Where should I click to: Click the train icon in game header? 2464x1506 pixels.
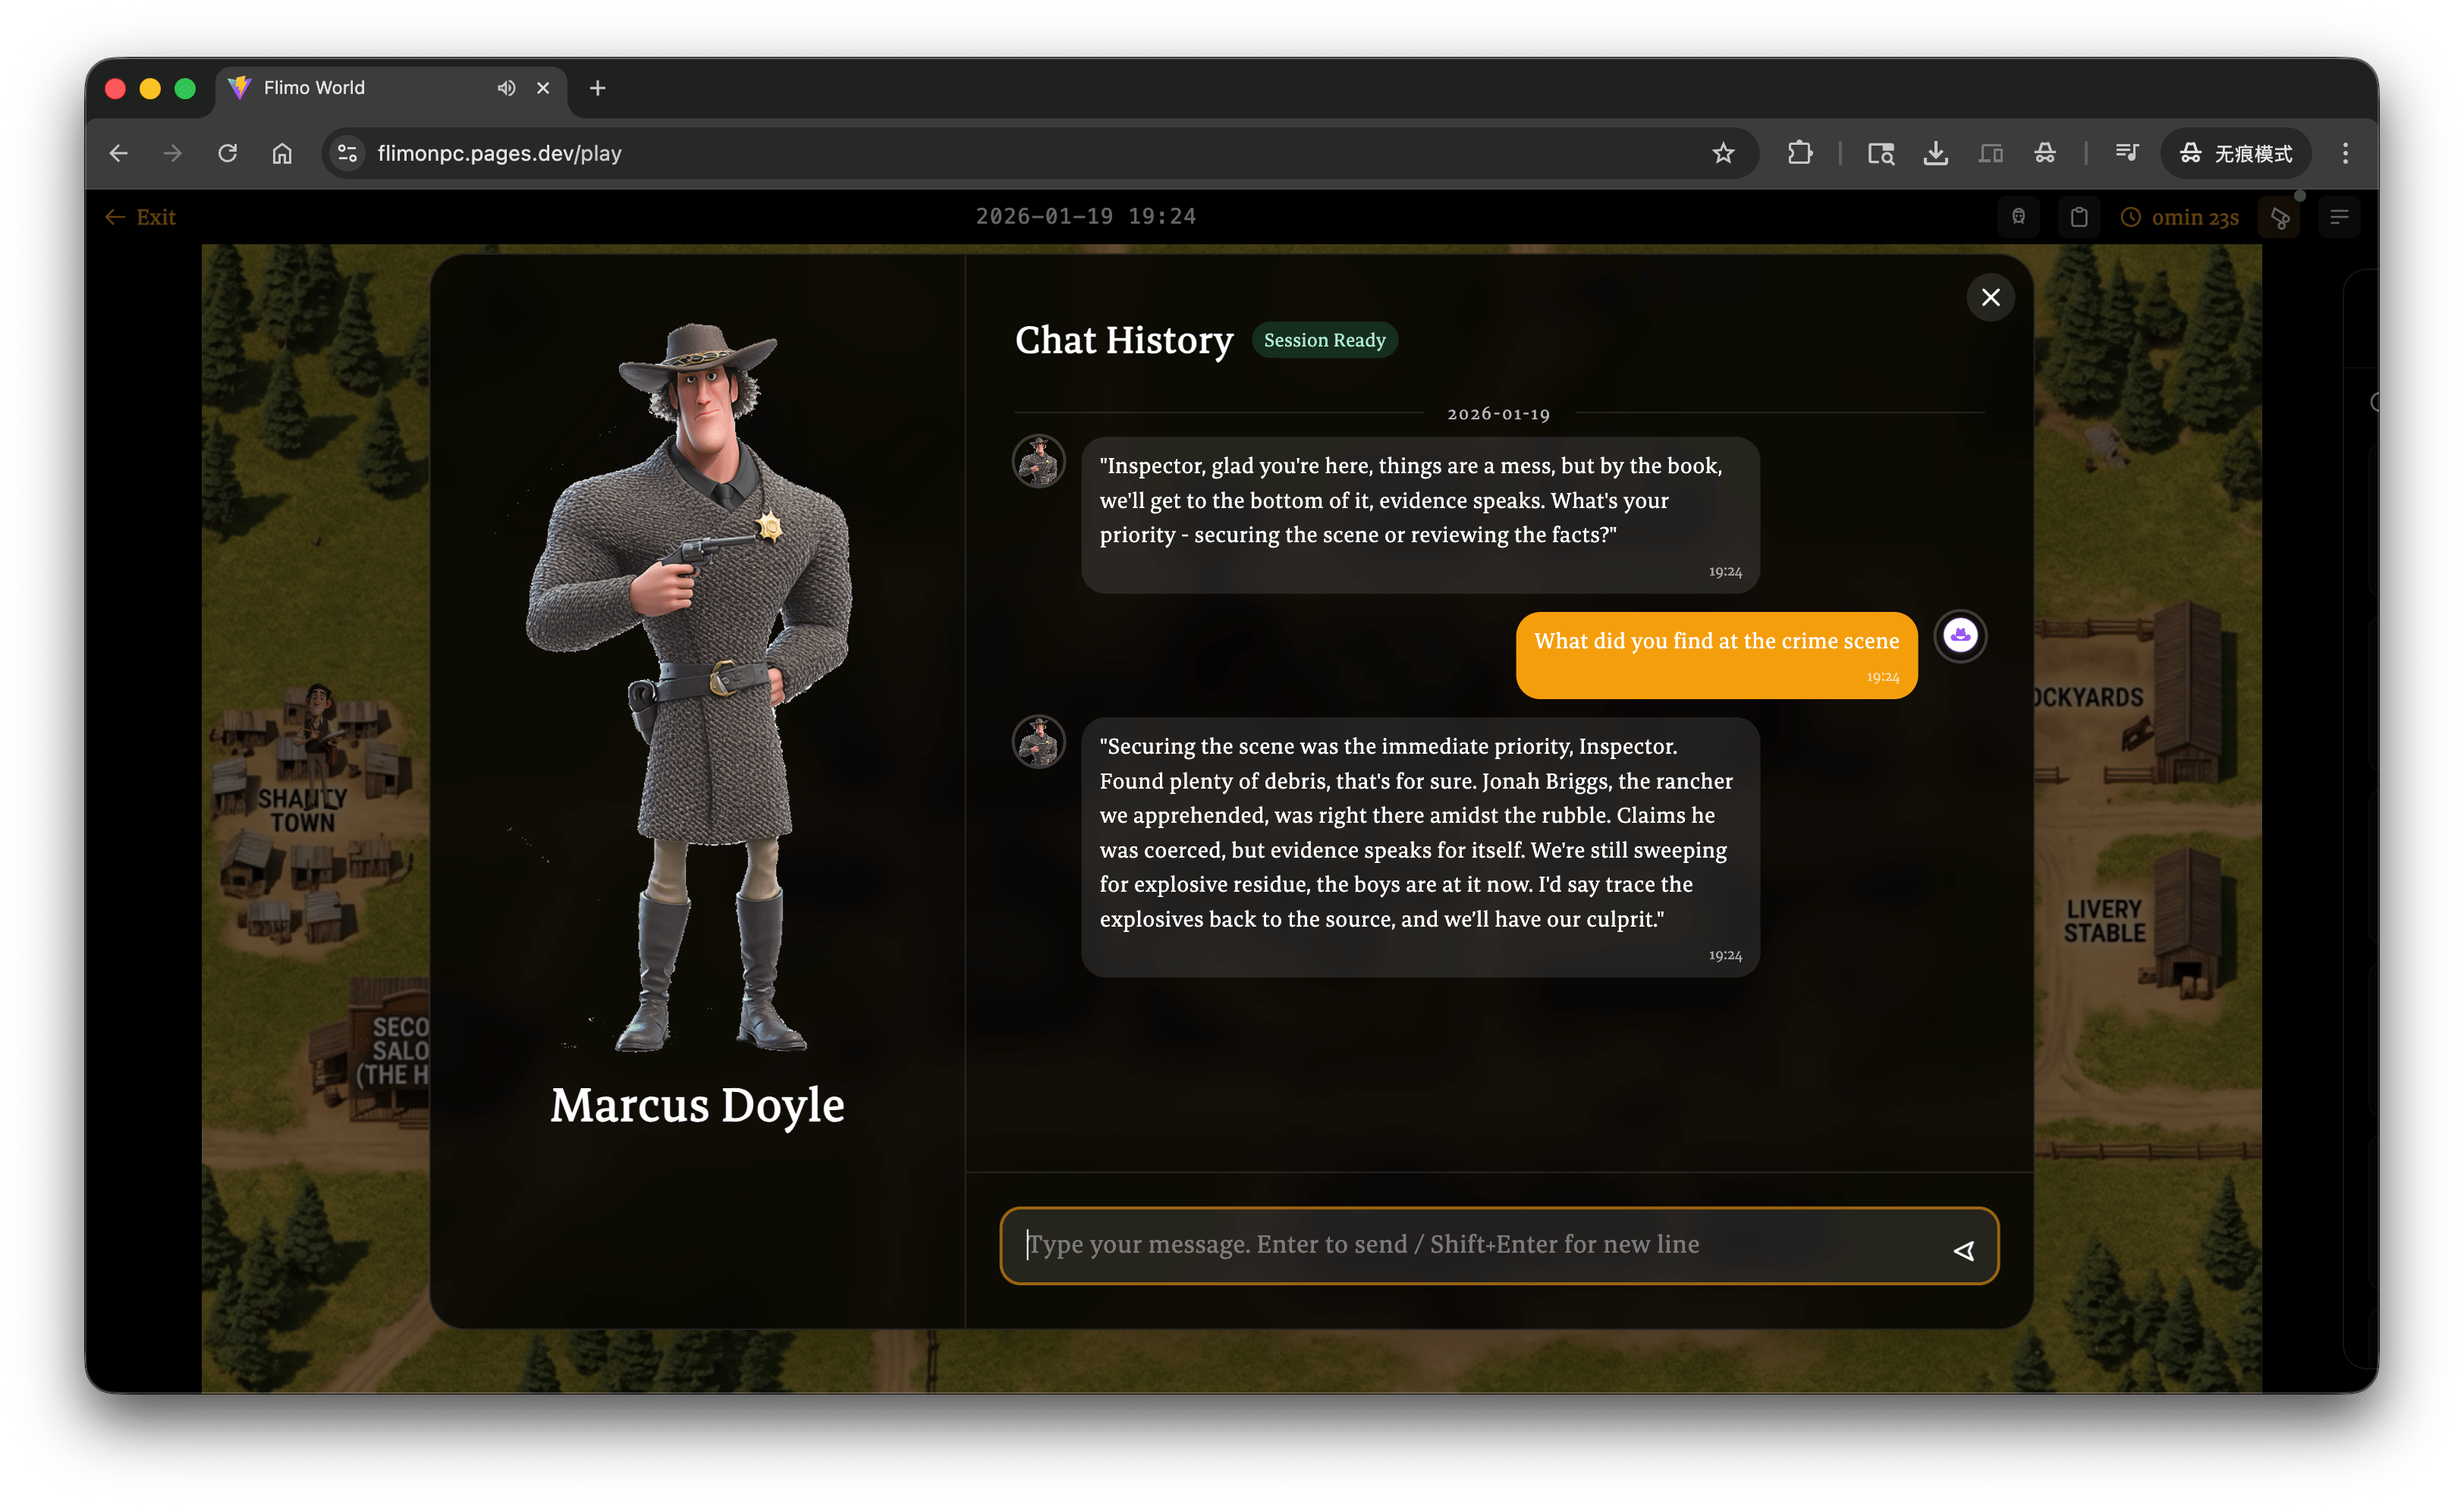click(x=2018, y=217)
